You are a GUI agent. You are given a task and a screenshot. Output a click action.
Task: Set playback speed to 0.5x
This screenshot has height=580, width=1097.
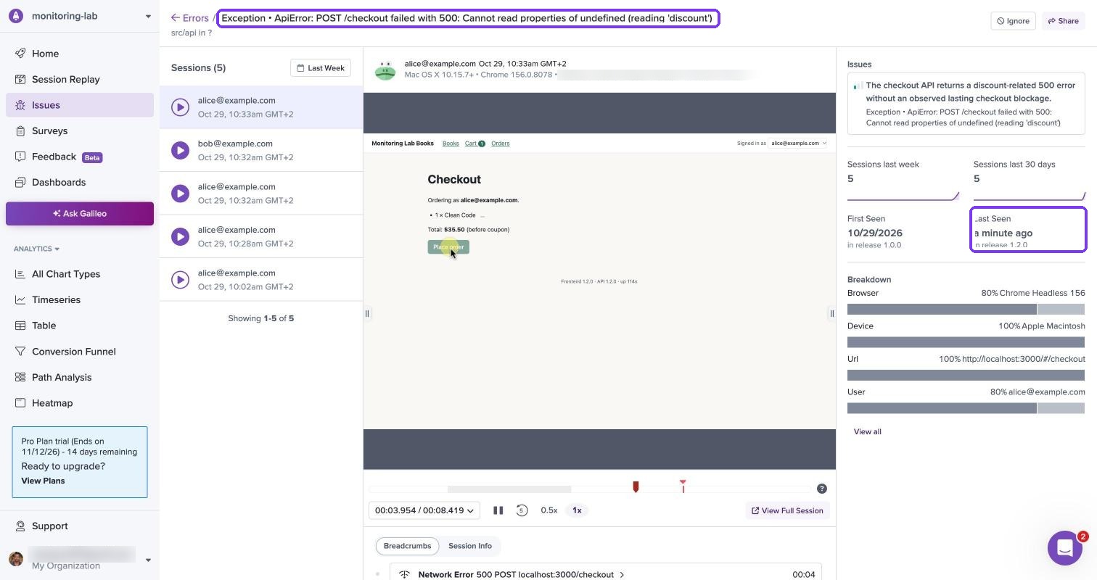coord(549,510)
